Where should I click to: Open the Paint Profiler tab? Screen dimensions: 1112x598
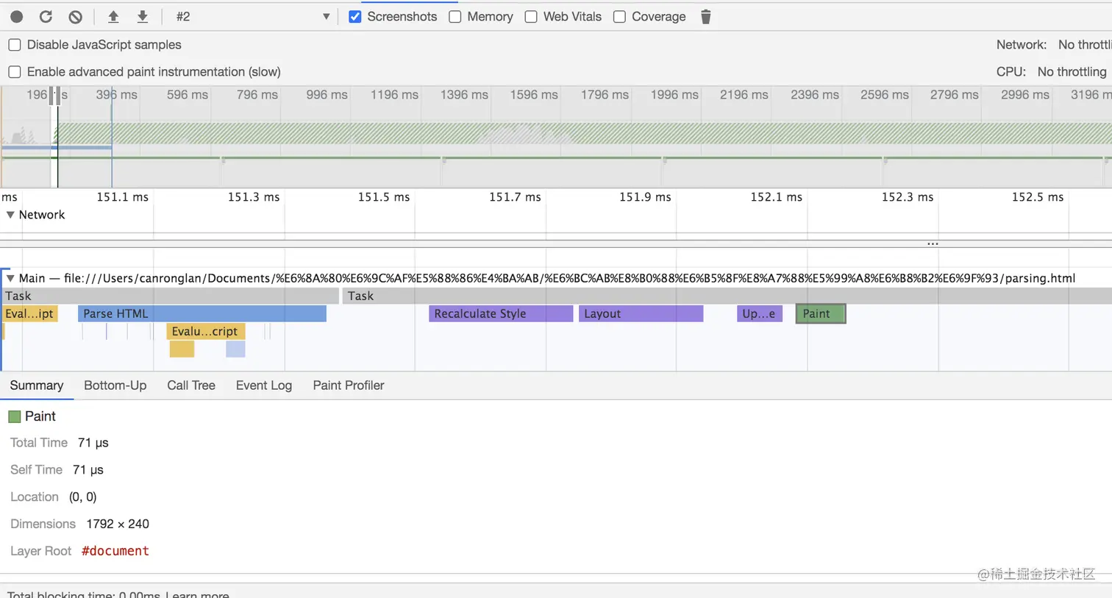click(x=349, y=385)
